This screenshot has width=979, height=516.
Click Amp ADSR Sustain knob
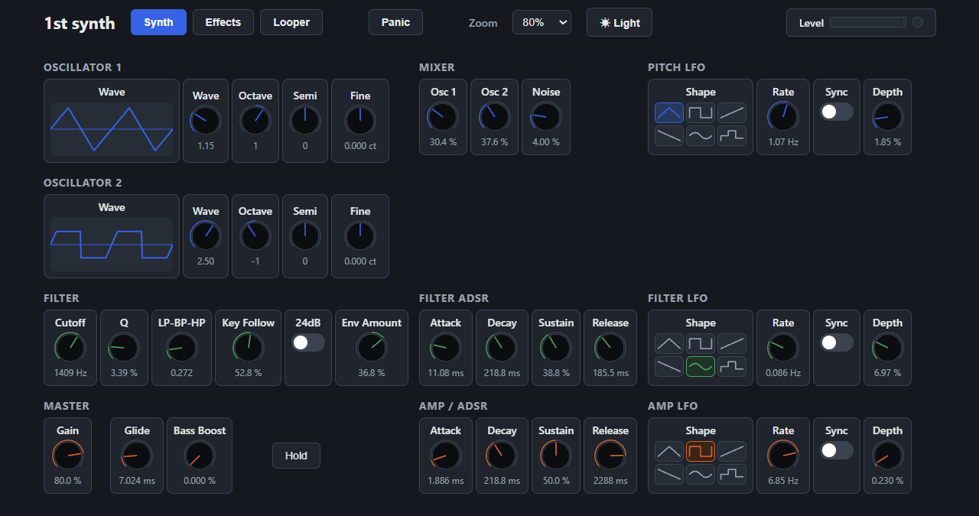(x=556, y=456)
